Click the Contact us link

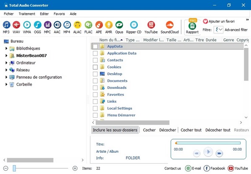pyautogui.click(x=172, y=168)
